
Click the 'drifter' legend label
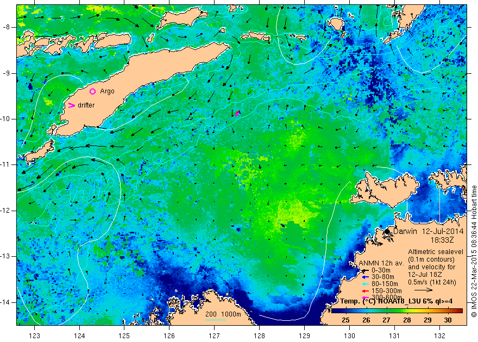[86, 105]
